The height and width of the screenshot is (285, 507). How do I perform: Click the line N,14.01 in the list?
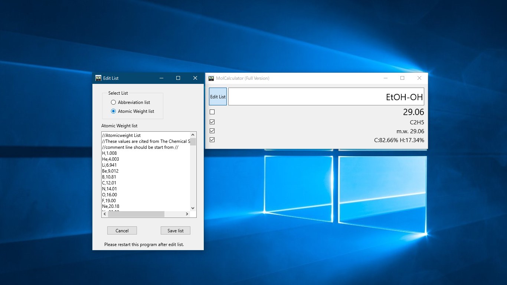tap(109, 189)
